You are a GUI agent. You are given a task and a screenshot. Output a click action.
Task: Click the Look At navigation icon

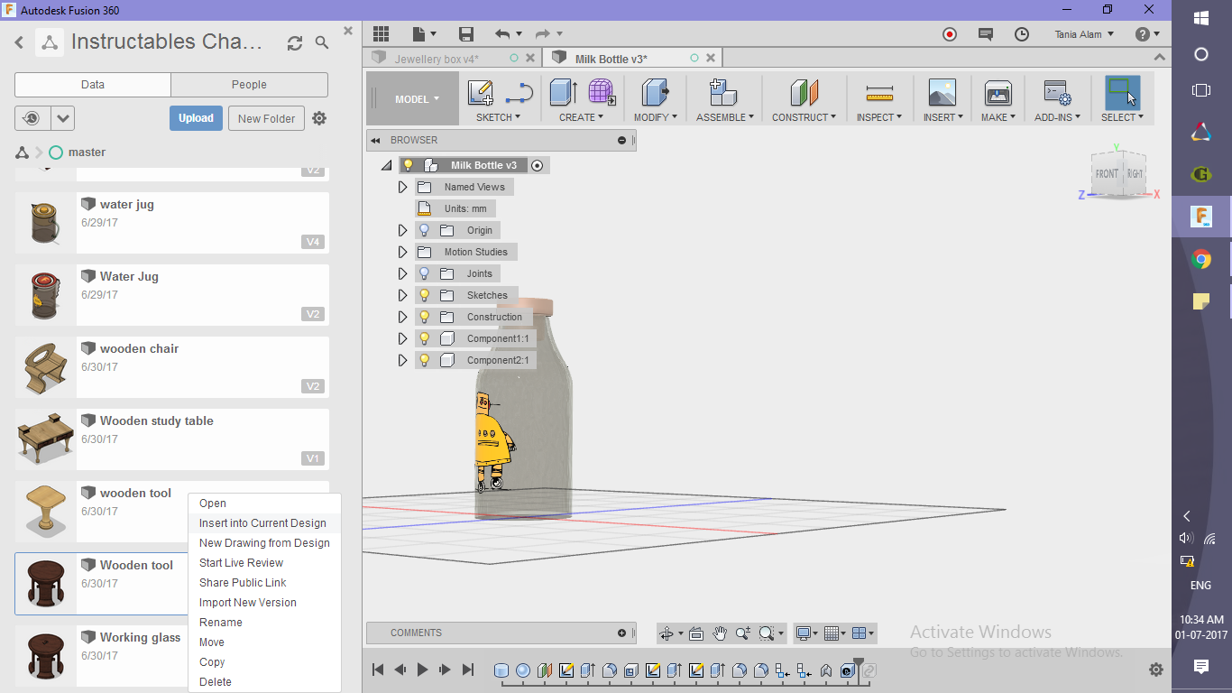click(x=695, y=633)
